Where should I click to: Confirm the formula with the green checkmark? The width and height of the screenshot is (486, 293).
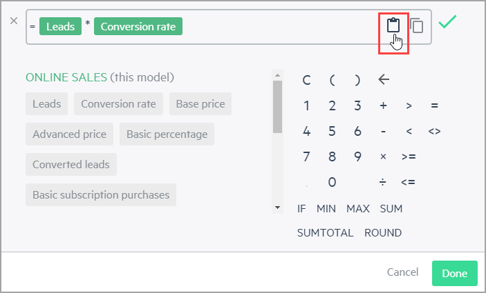pyautogui.click(x=447, y=21)
